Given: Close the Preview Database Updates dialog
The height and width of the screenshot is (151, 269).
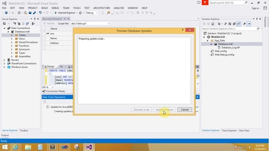Looking at the screenshot, I should click(x=190, y=30).
